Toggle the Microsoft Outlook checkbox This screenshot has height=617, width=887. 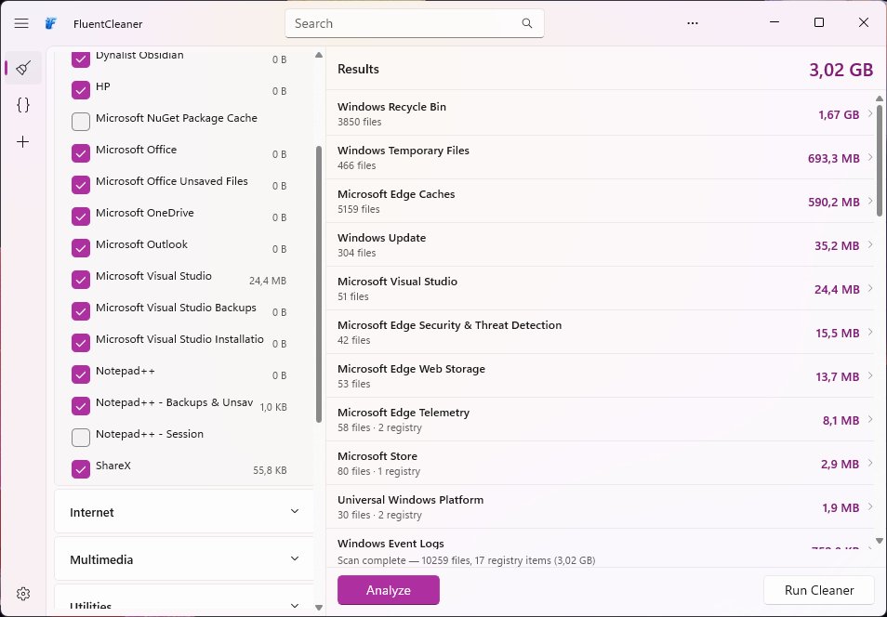pyautogui.click(x=81, y=248)
